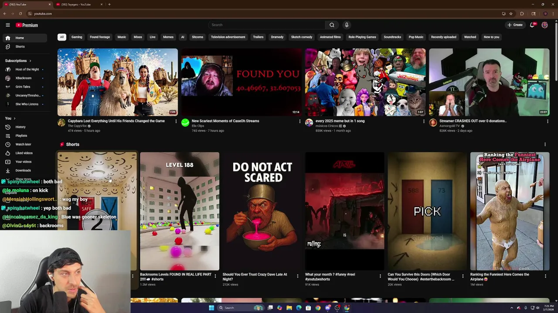Screen dimensions: 558x313
Task: Open a new browser tab
Action: (109, 4)
